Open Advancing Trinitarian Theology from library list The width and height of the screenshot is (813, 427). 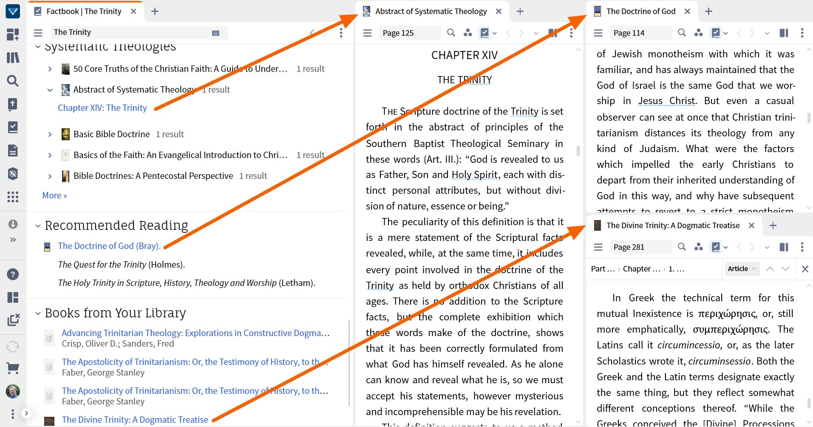point(195,333)
